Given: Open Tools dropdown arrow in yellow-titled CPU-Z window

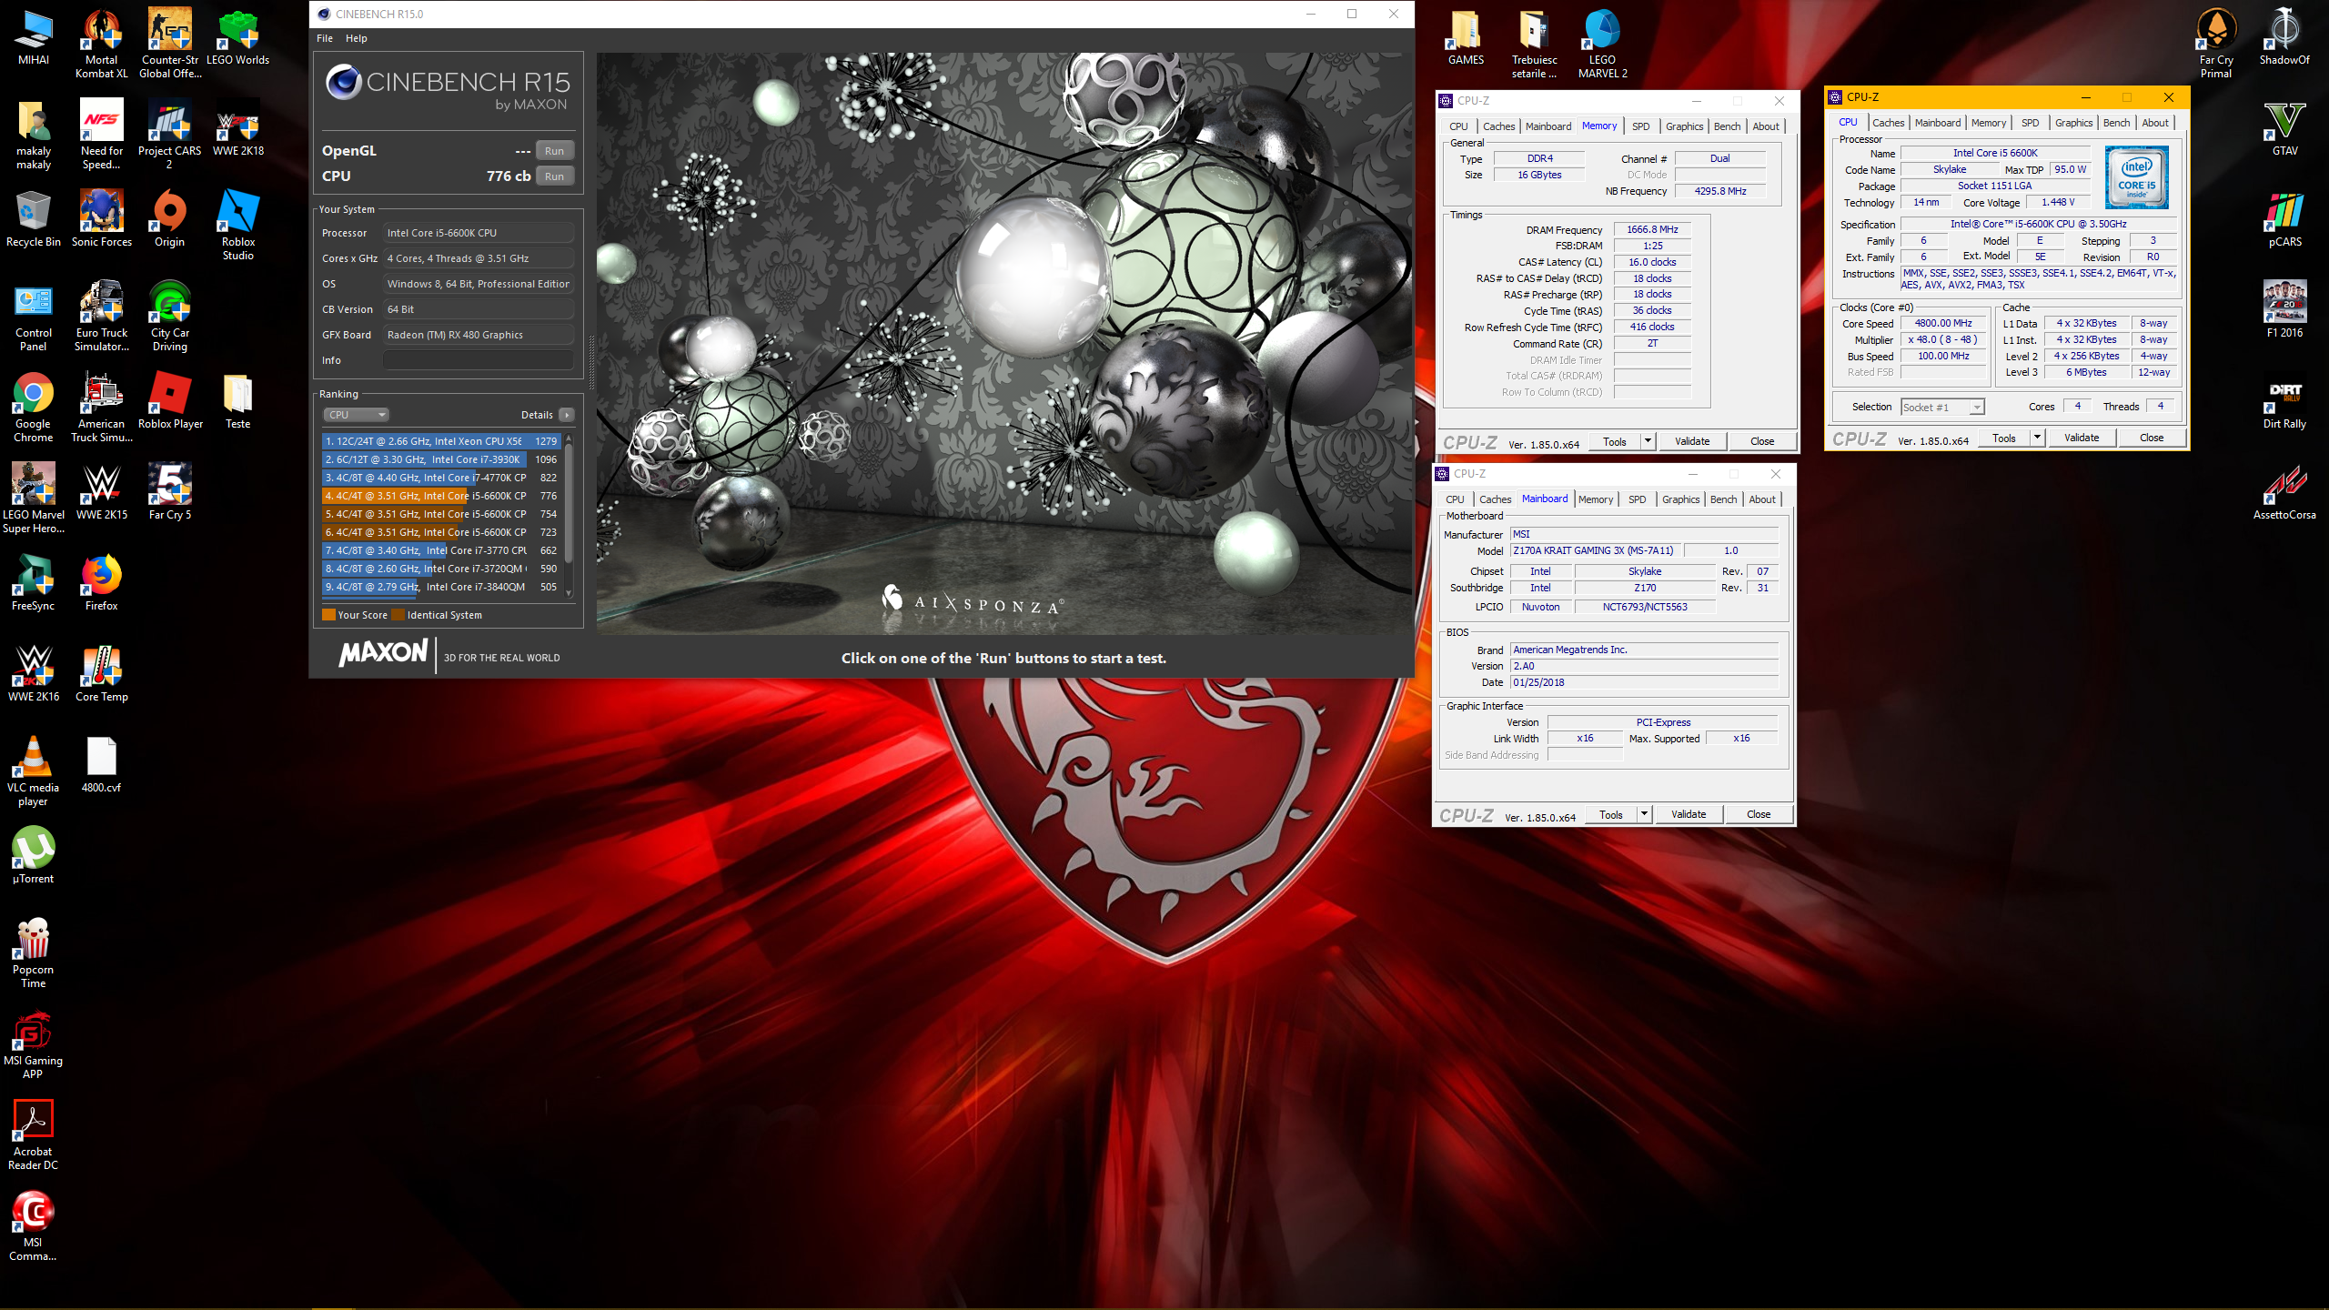Looking at the screenshot, I should 2037,438.
